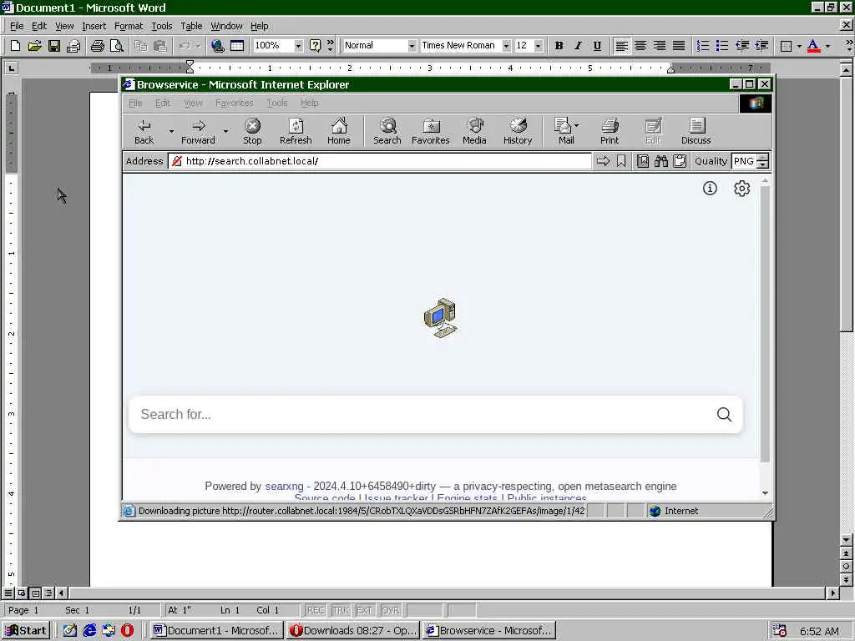
Task: Go Forward in Internet Explorer
Action: click(199, 132)
